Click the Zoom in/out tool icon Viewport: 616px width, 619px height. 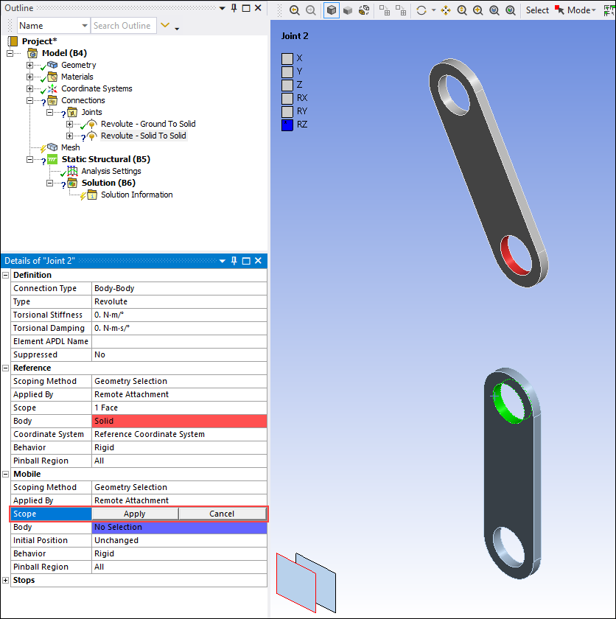(x=462, y=10)
